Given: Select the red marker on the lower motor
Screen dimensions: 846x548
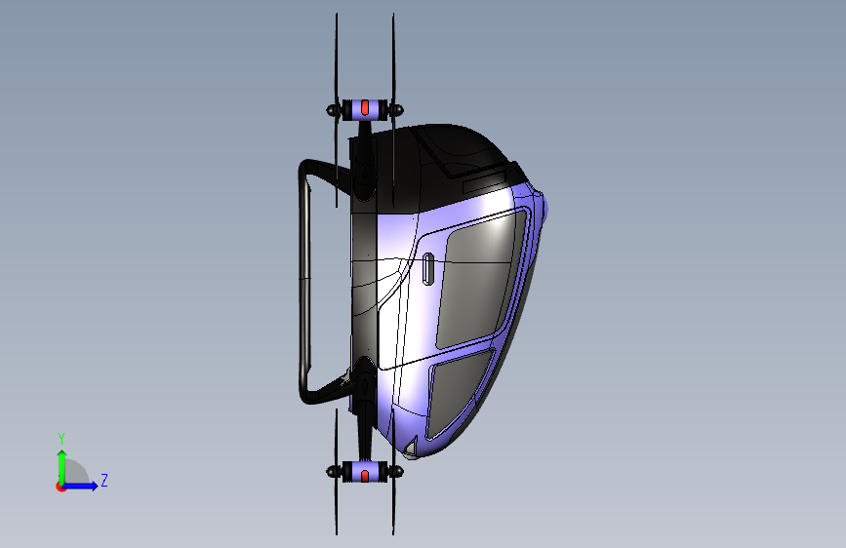Looking at the screenshot, I should click(x=365, y=476).
